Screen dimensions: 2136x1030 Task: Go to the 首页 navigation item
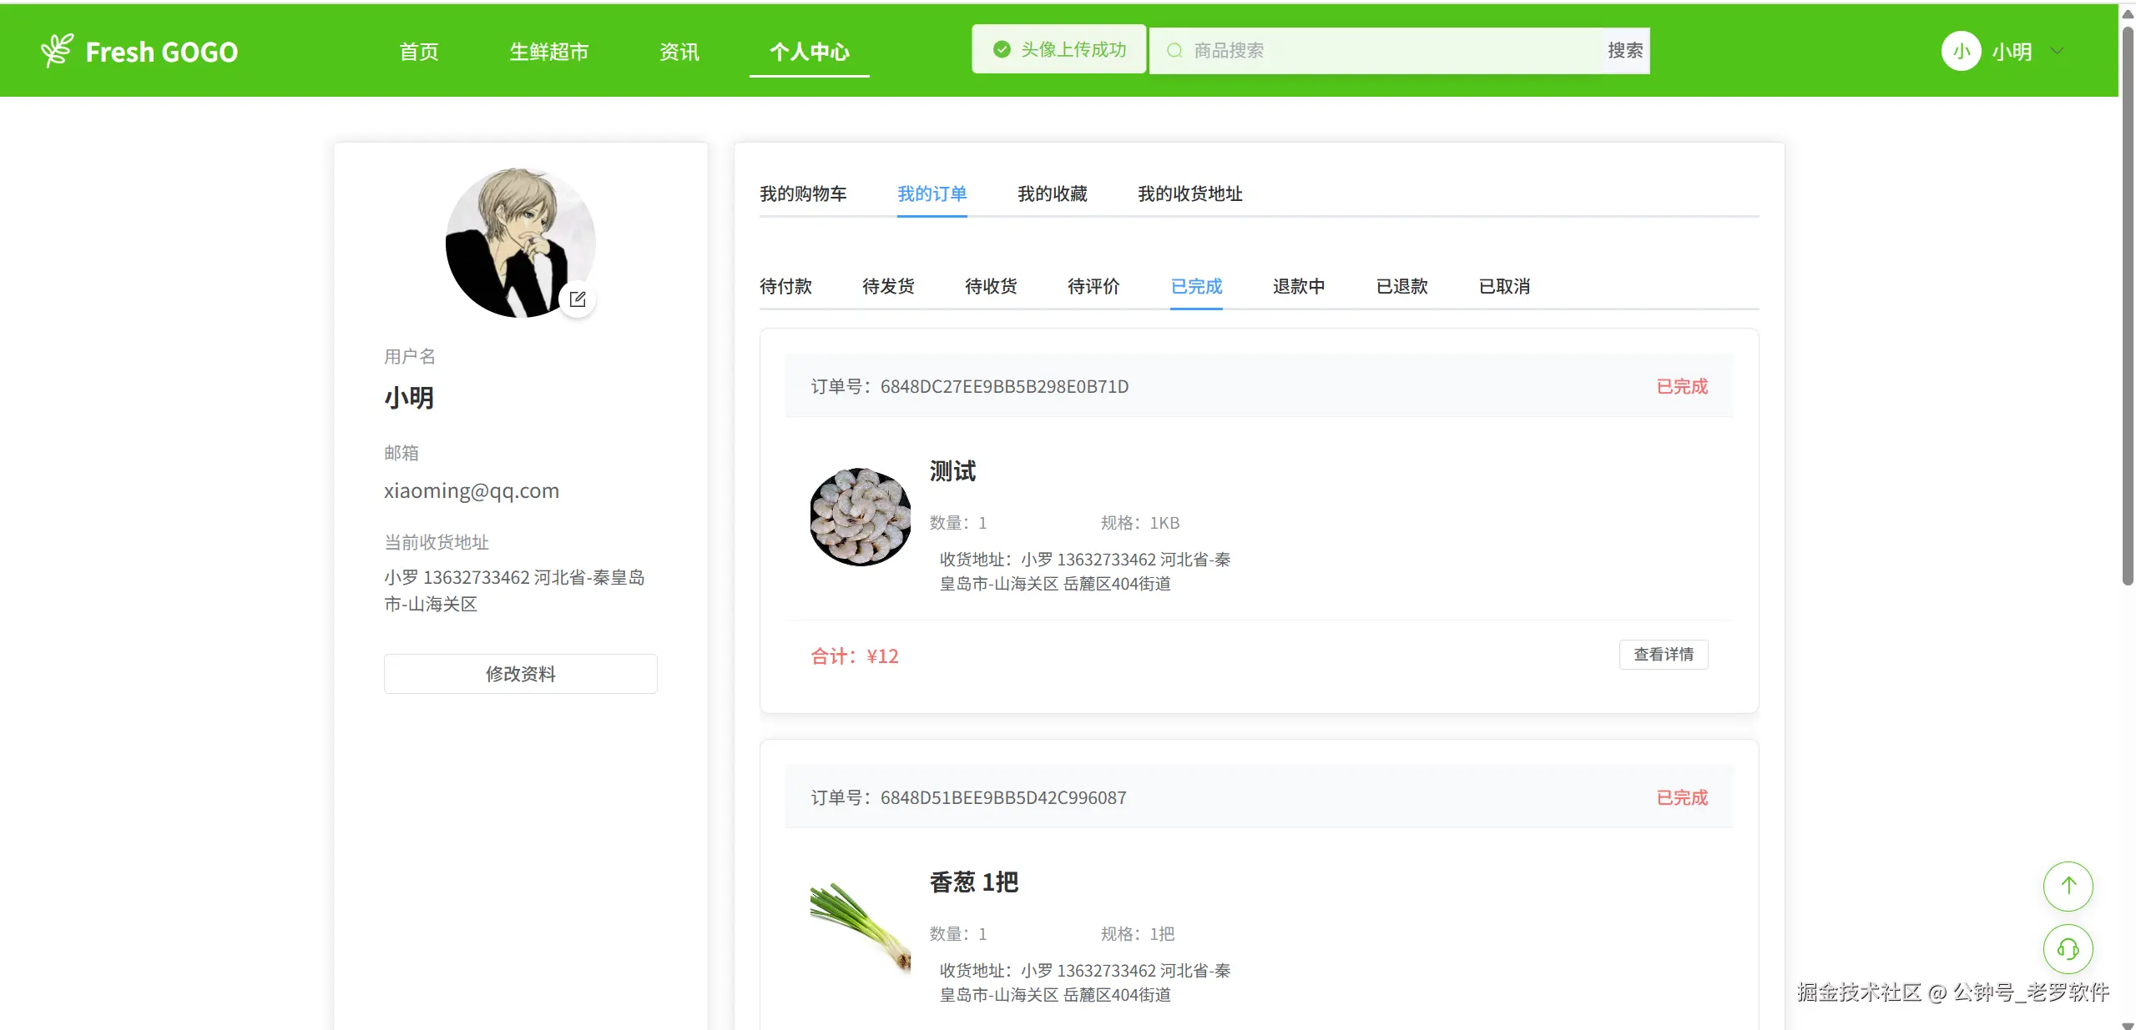[x=419, y=52]
